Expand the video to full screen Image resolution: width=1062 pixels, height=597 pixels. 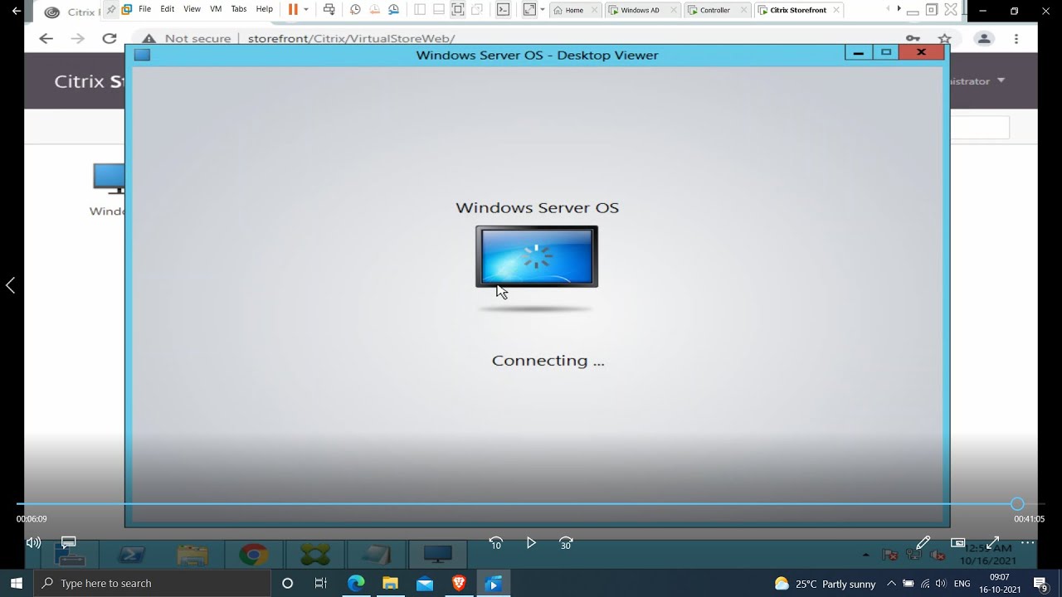tap(992, 542)
